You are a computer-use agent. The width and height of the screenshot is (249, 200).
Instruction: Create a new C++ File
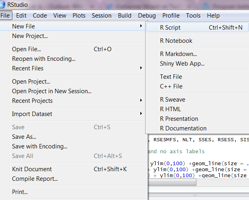point(171,86)
